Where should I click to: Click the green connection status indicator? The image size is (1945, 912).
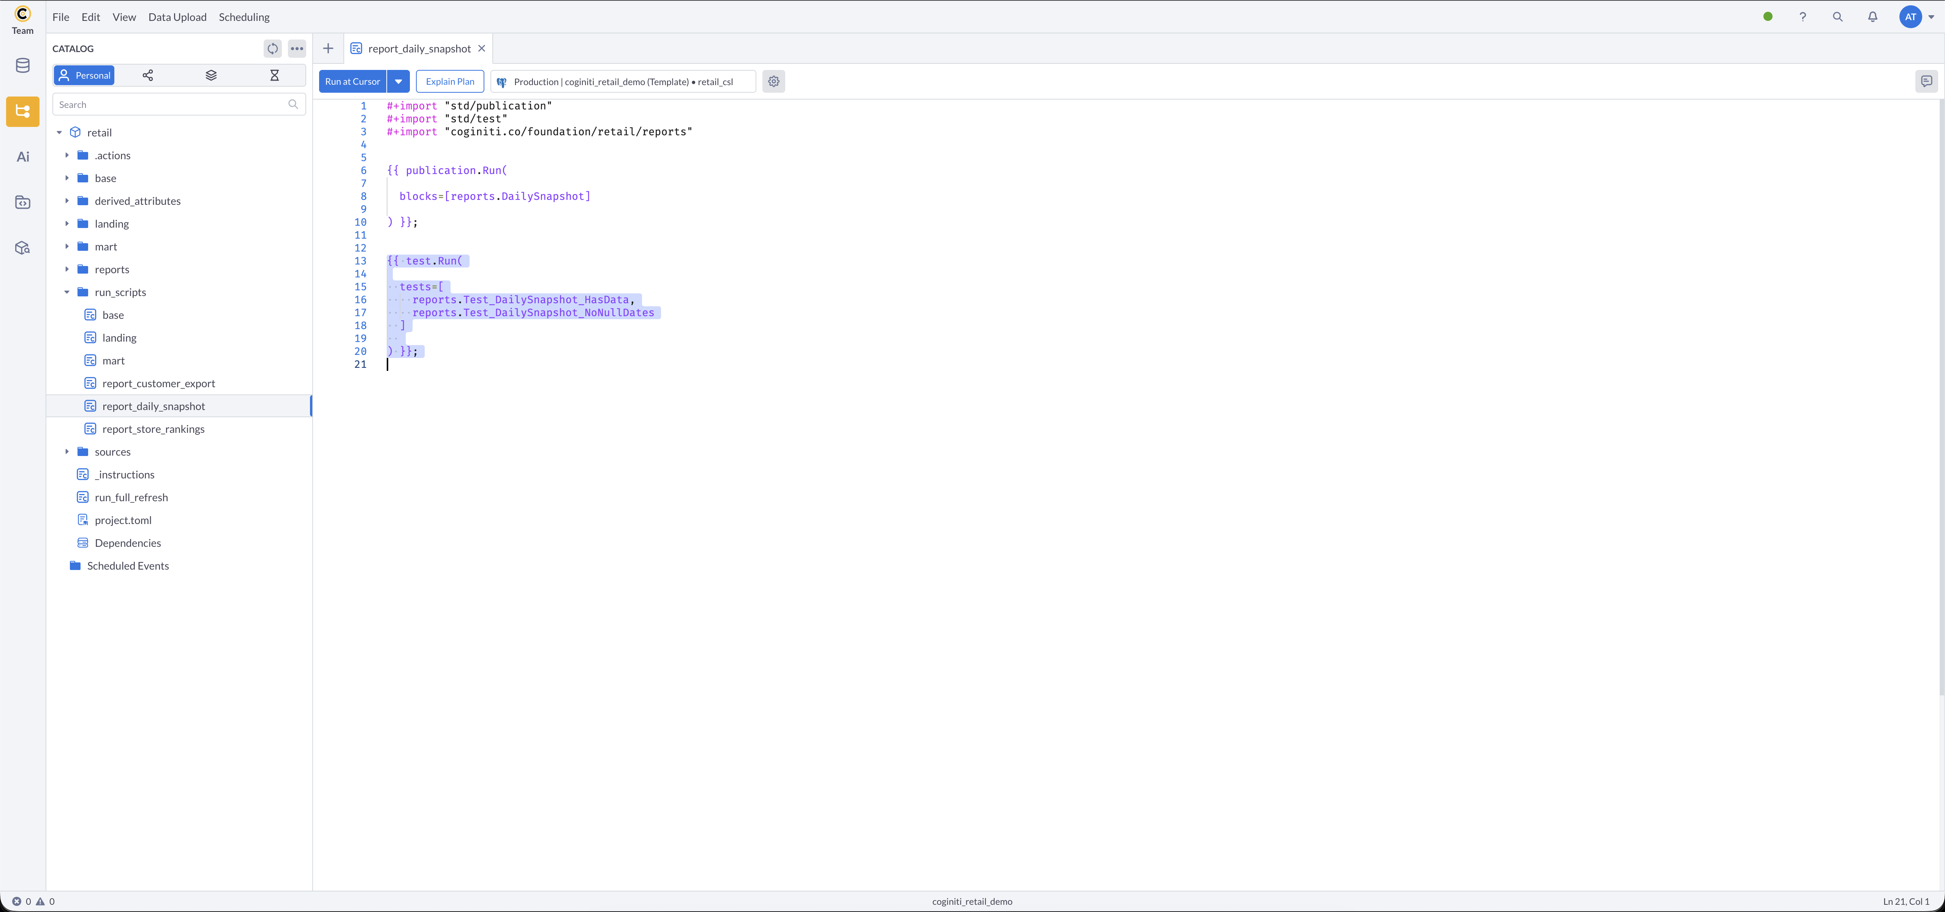[1768, 16]
